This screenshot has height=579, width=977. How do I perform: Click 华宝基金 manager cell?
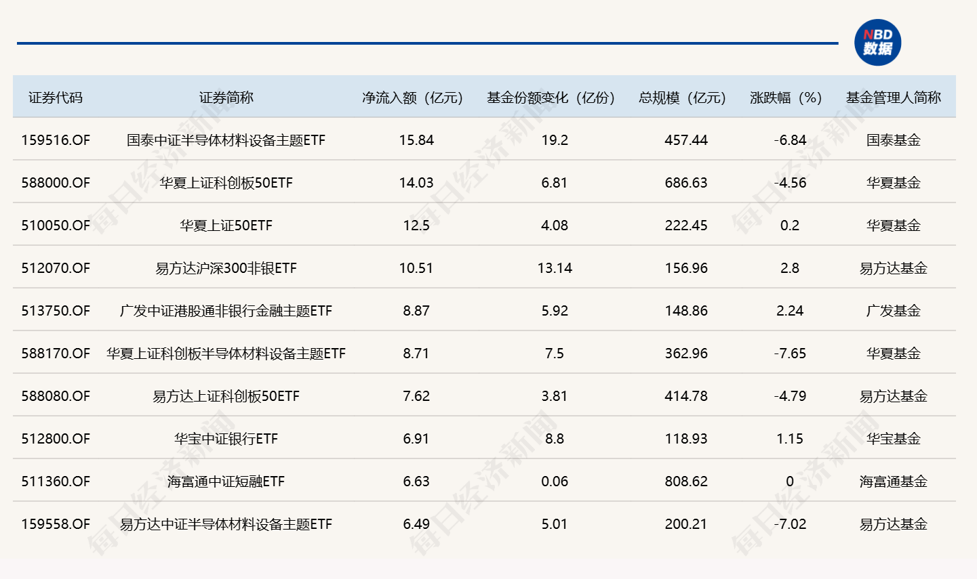[x=894, y=439]
